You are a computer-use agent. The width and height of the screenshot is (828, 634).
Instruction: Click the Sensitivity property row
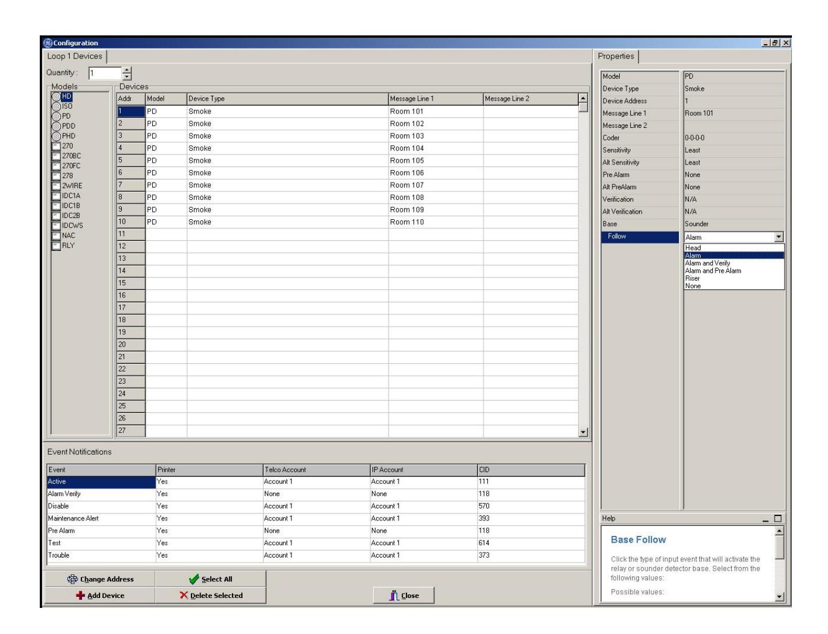(693, 150)
